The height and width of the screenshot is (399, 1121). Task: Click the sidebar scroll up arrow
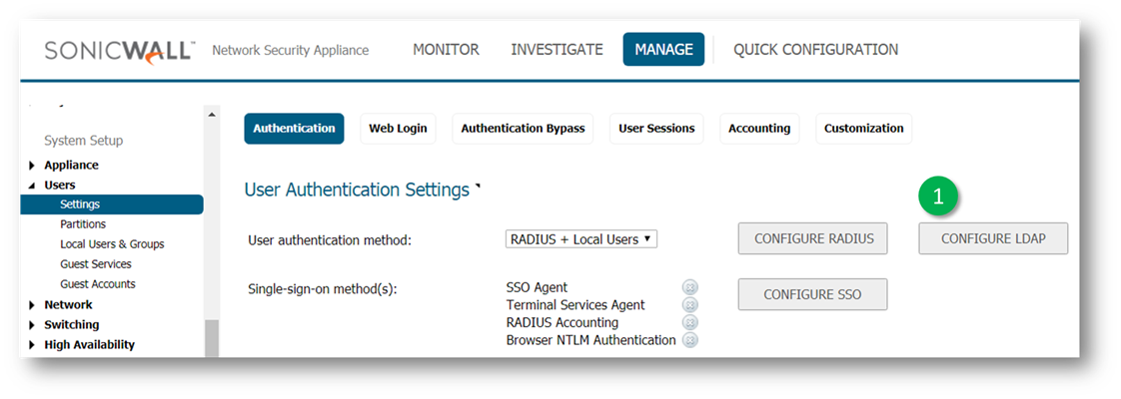[211, 115]
